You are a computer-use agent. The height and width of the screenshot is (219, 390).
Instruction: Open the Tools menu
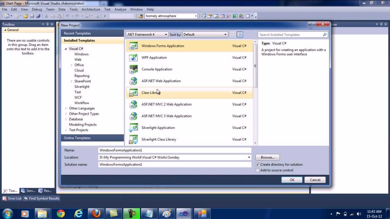click(x=73, y=9)
